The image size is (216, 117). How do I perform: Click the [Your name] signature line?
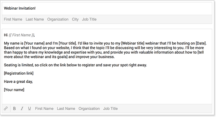point(14,90)
